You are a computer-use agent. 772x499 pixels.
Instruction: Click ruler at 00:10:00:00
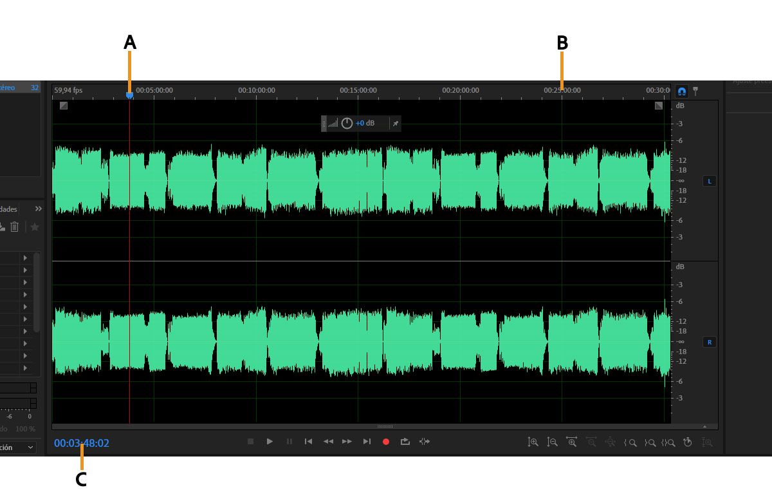257,91
